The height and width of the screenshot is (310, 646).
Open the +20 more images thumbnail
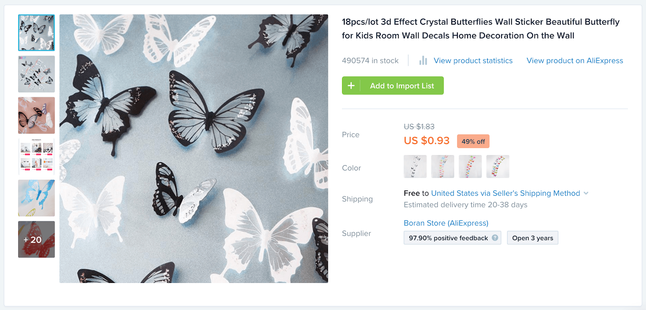pyautogui.click(x=36, y=239)
